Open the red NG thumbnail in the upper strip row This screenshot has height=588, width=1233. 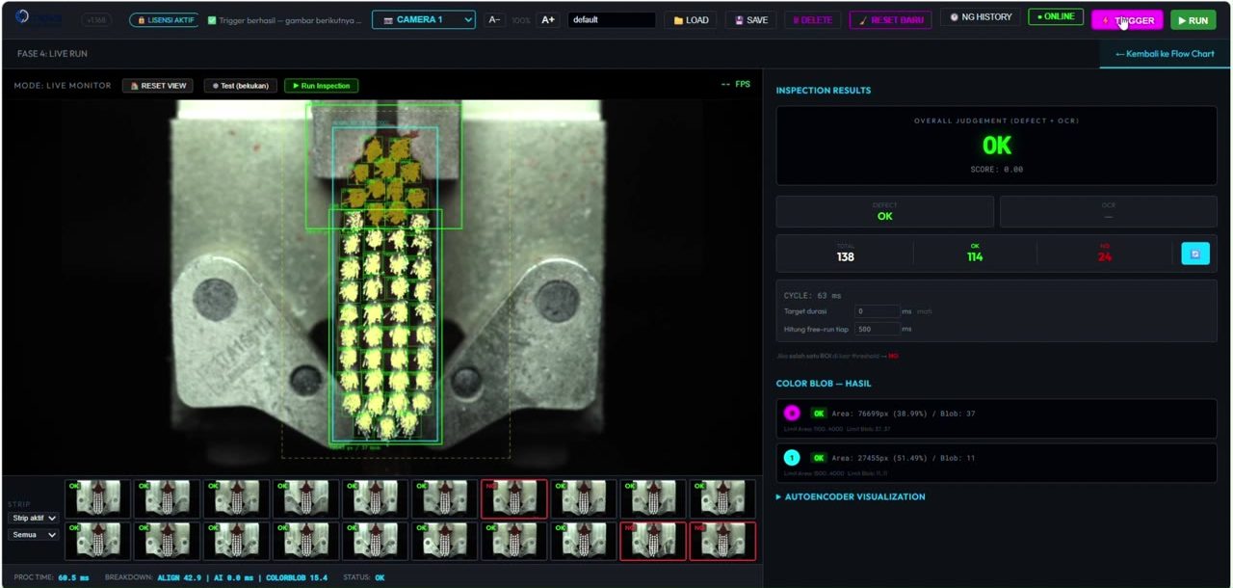coord(513,499)
